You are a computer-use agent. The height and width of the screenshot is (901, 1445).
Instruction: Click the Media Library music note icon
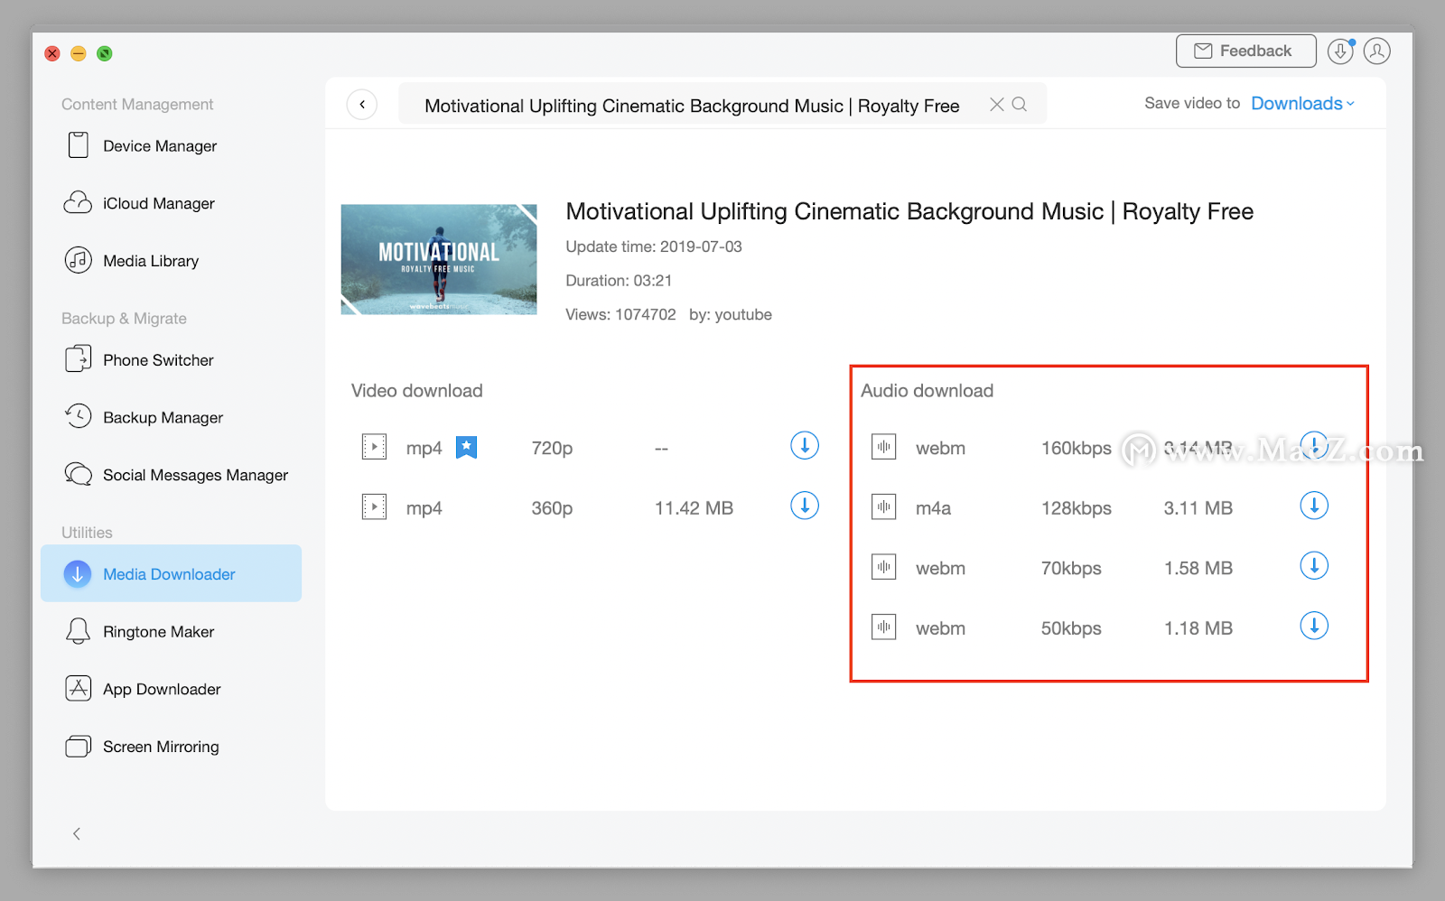79,260
